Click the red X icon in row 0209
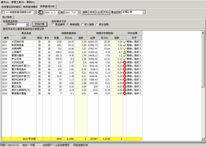Viewport: 206px width, 147px height. [x=125, y=69]
